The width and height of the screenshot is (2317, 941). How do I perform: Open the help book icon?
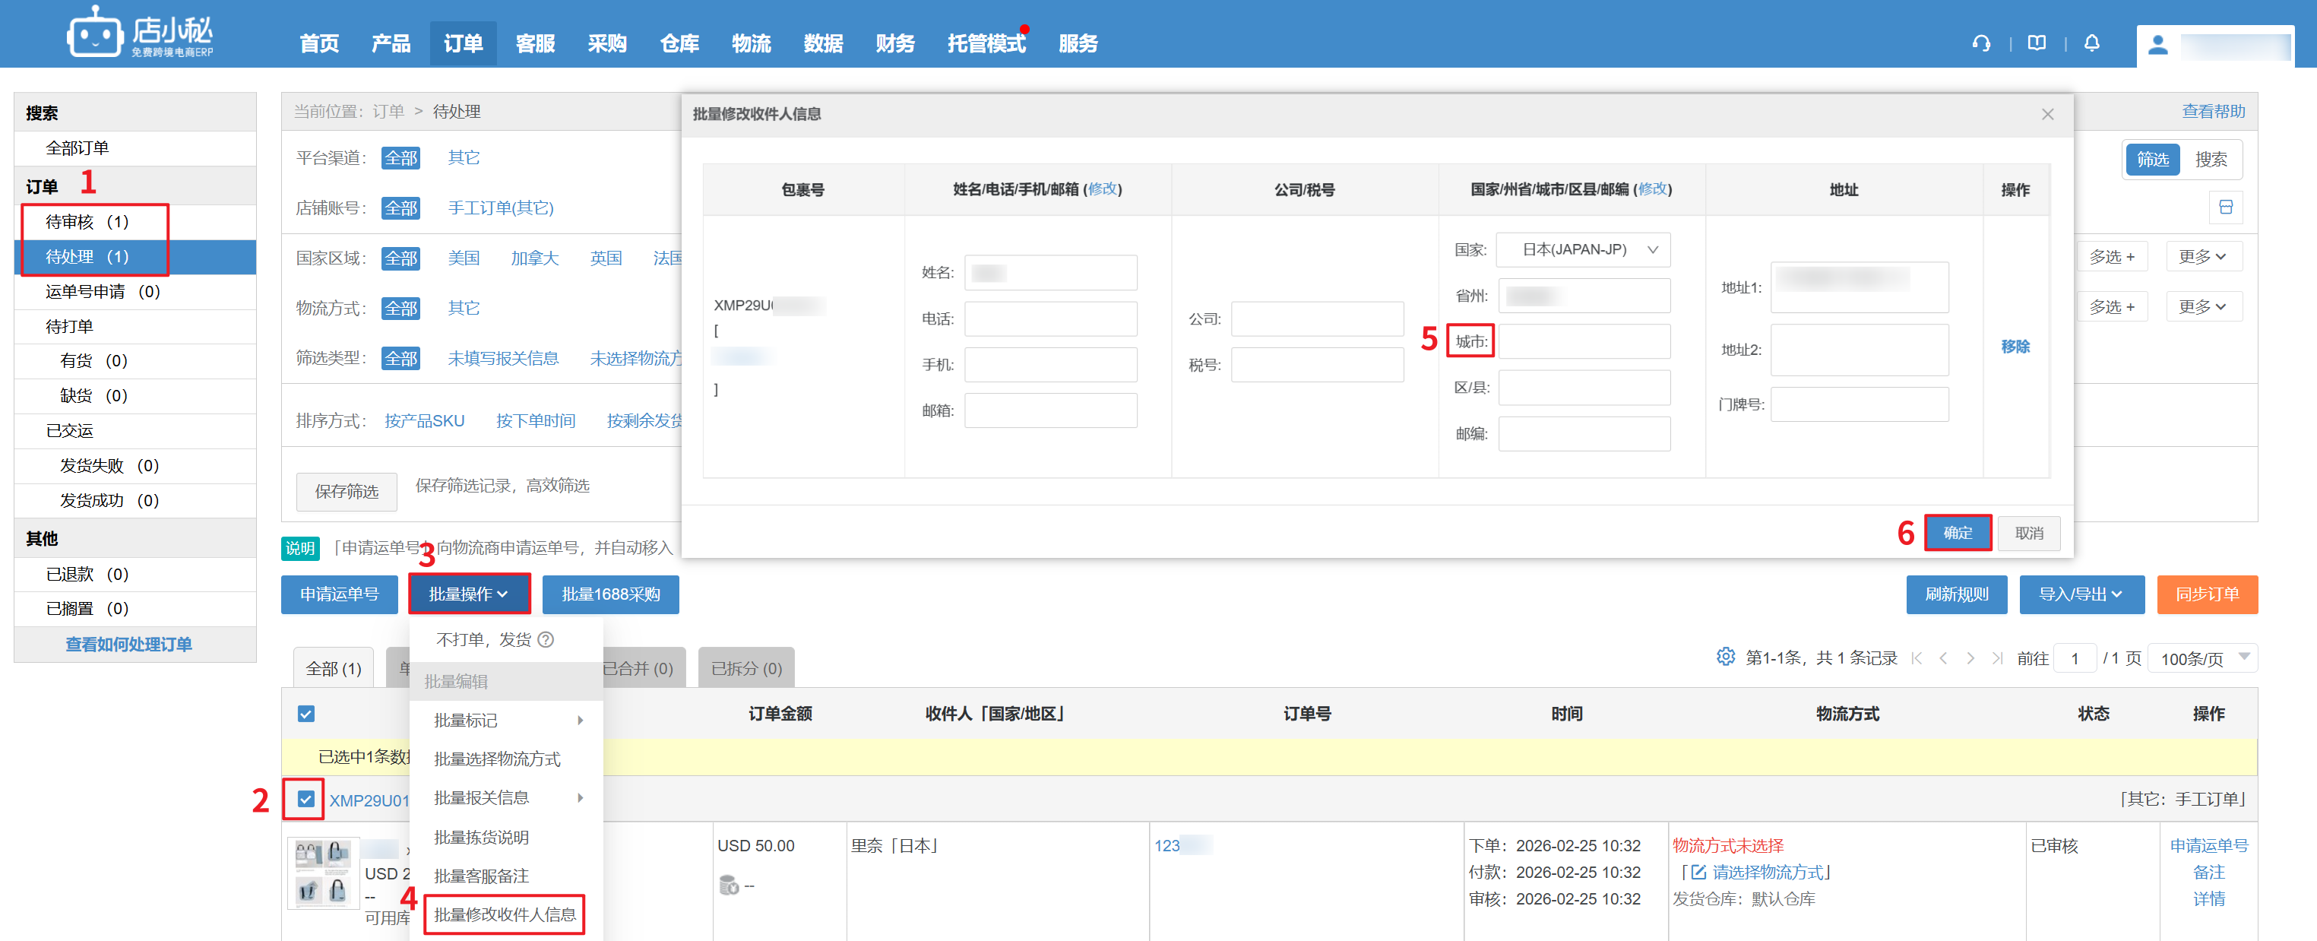tap(2037, 43)
